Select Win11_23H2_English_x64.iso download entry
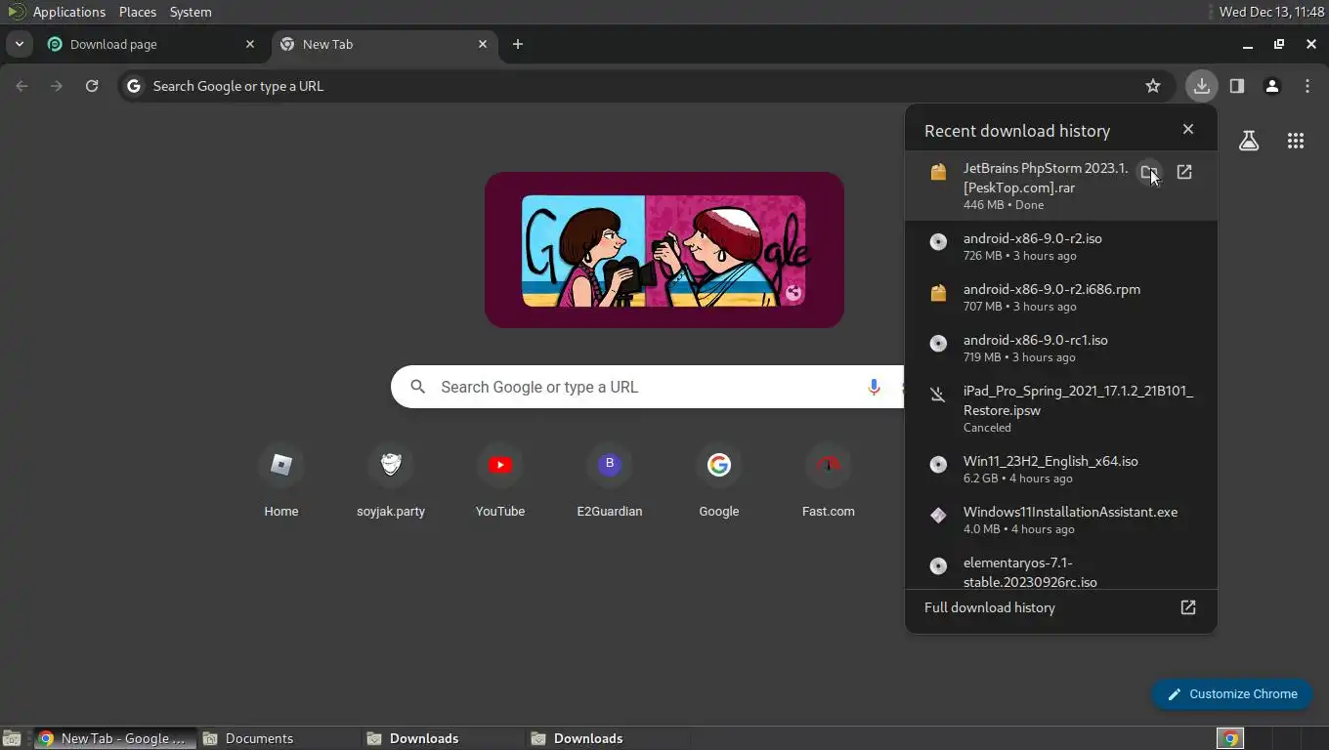 point(1061,469)
